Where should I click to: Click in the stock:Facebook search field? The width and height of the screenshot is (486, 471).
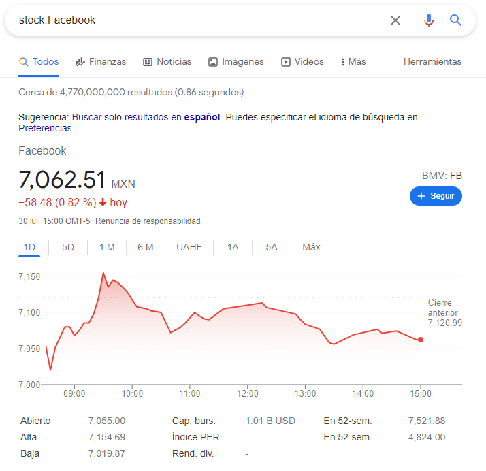198,20
